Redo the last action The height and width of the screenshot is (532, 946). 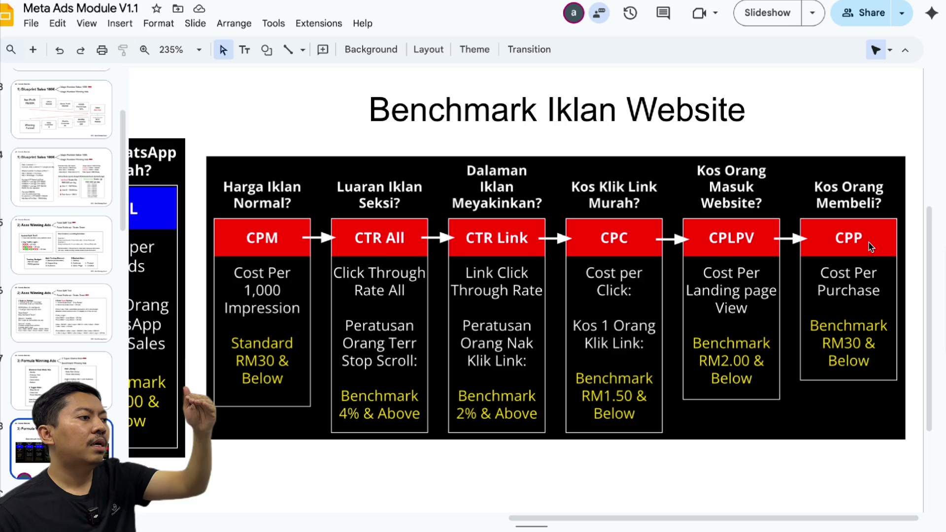coord(80,50)
